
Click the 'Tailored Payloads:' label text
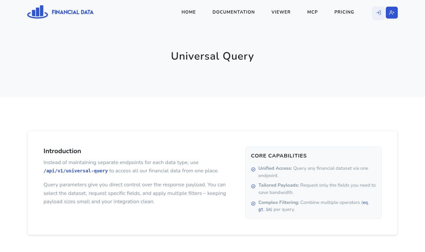click(x=279, y=185)
